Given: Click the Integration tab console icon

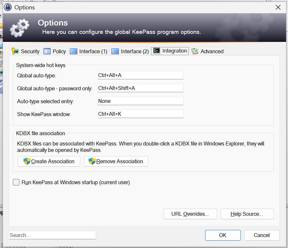Looking at the screenshot, I should point(157,51).
